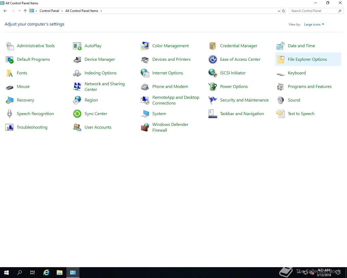347x278 pixels.
Task: Open the Sound speaker icon
Action: (281, 100)
